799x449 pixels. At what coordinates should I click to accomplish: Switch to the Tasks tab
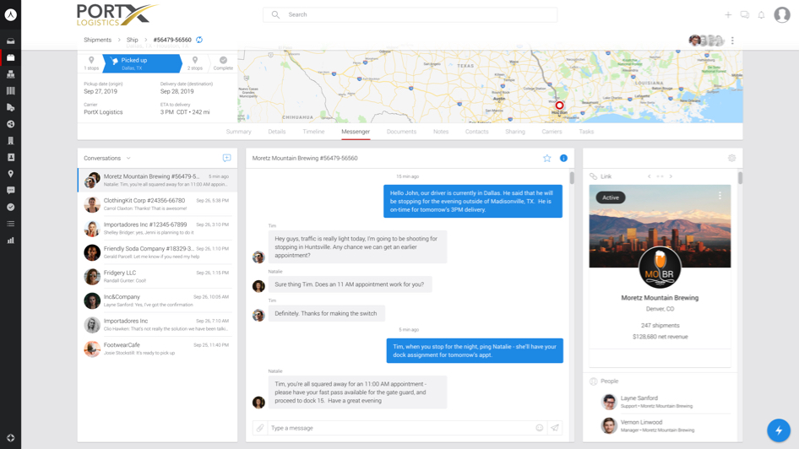coord(586,132)
